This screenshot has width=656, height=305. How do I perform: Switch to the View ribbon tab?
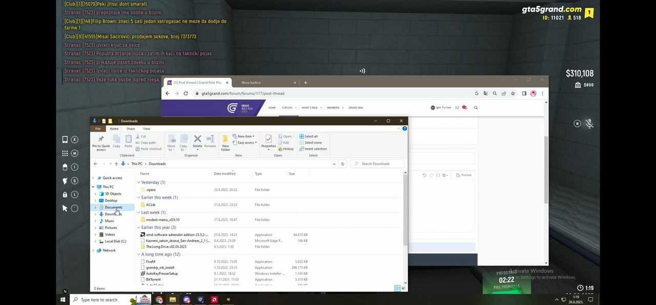pos(147,129)
